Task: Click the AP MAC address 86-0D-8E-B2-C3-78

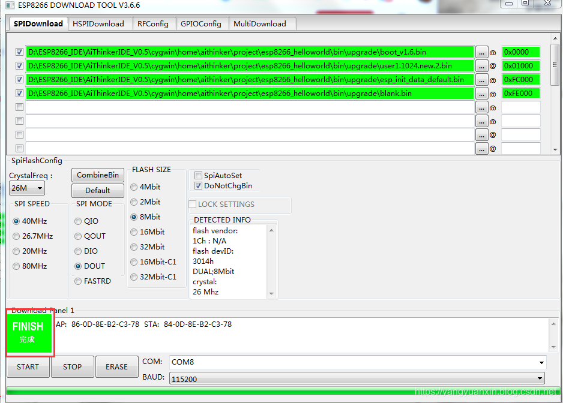Action: pos(105,324)
